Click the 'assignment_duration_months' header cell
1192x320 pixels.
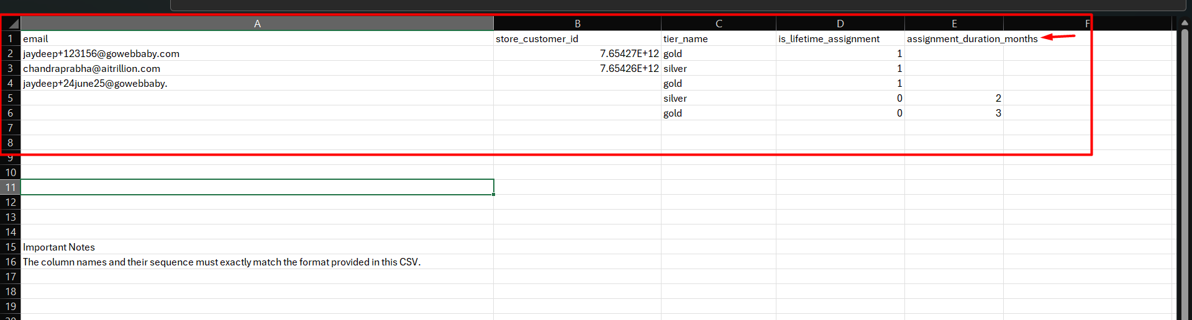coord(953,38)
